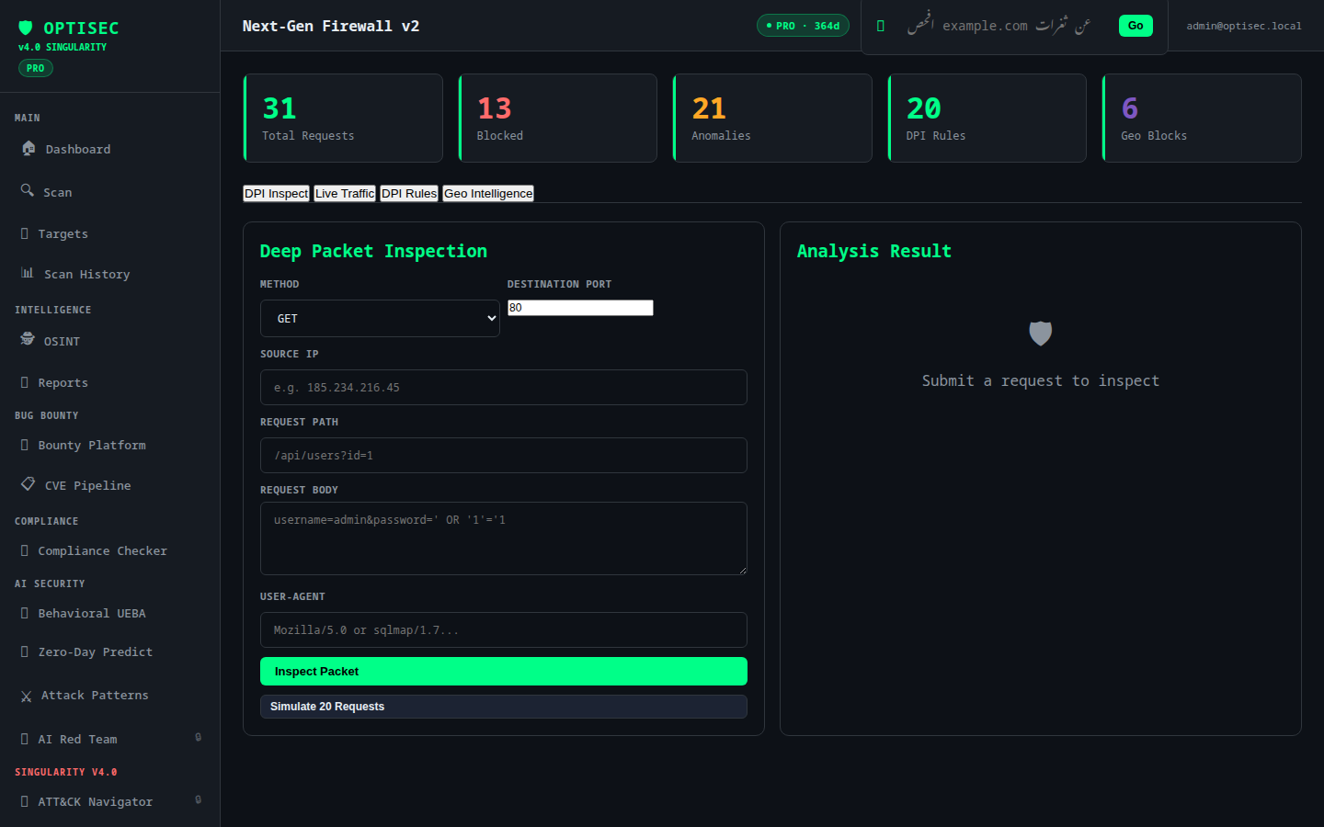This screenshot has height=827, width=1324.
Task: Click the DPI Rules stat card showing 20
Action: point(987,118)
